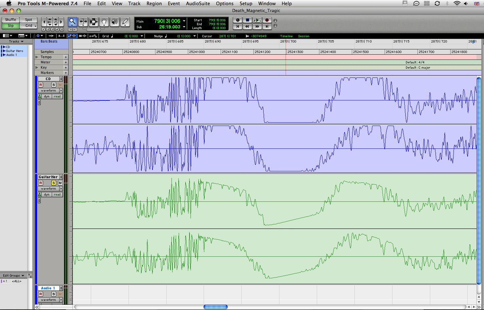484x310 pixels.
Task: Toggle the Online clock button in transport
Action: point(238,20)
